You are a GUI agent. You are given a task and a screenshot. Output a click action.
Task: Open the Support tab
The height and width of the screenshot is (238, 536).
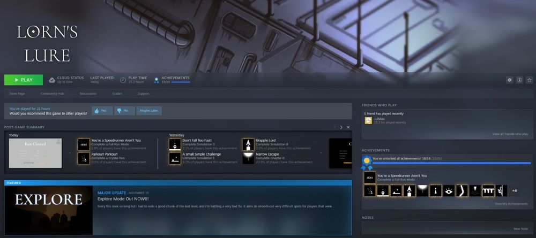pyautogui.click(x=144, y=94)
